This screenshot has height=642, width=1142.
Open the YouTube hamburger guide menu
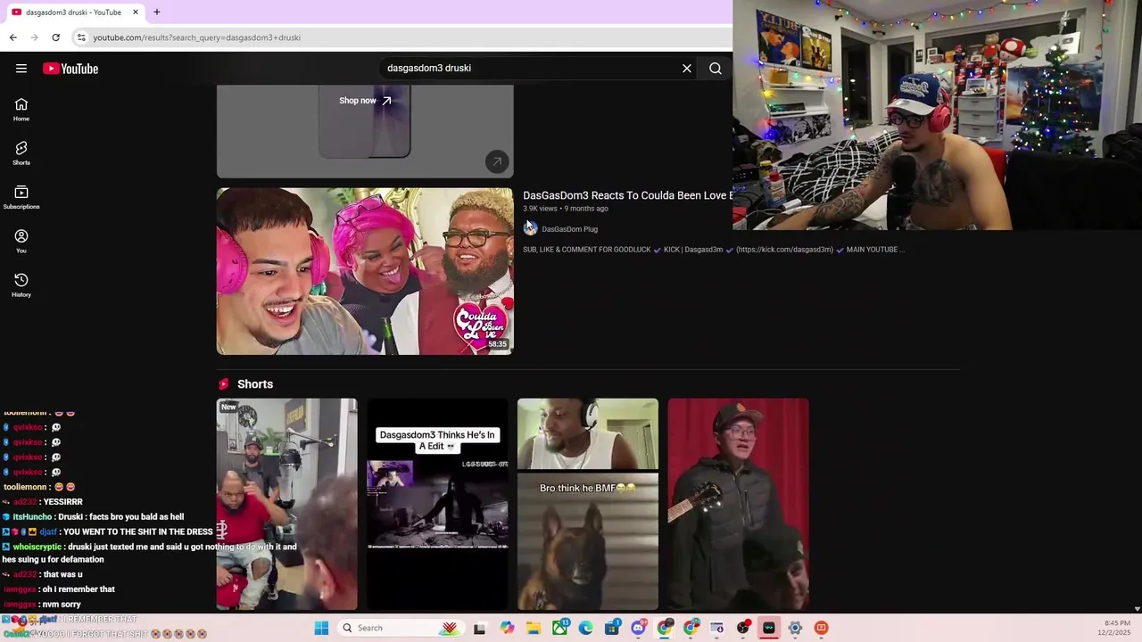pyautogui.click(x=21, y=69)
